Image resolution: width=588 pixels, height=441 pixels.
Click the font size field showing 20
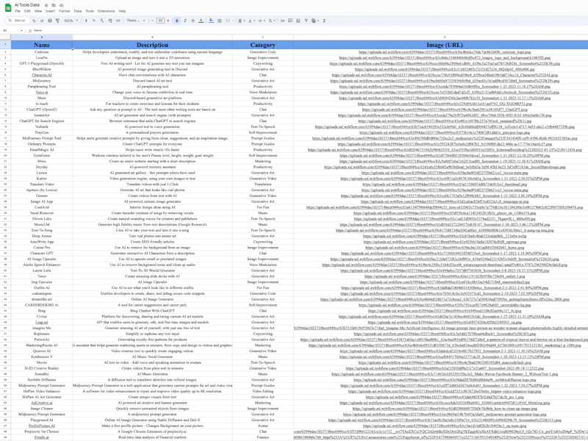160,21
